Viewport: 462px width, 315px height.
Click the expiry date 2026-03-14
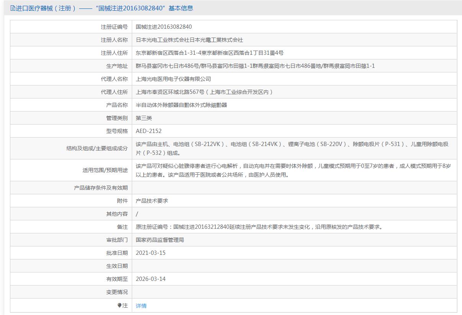pos(151,279)
